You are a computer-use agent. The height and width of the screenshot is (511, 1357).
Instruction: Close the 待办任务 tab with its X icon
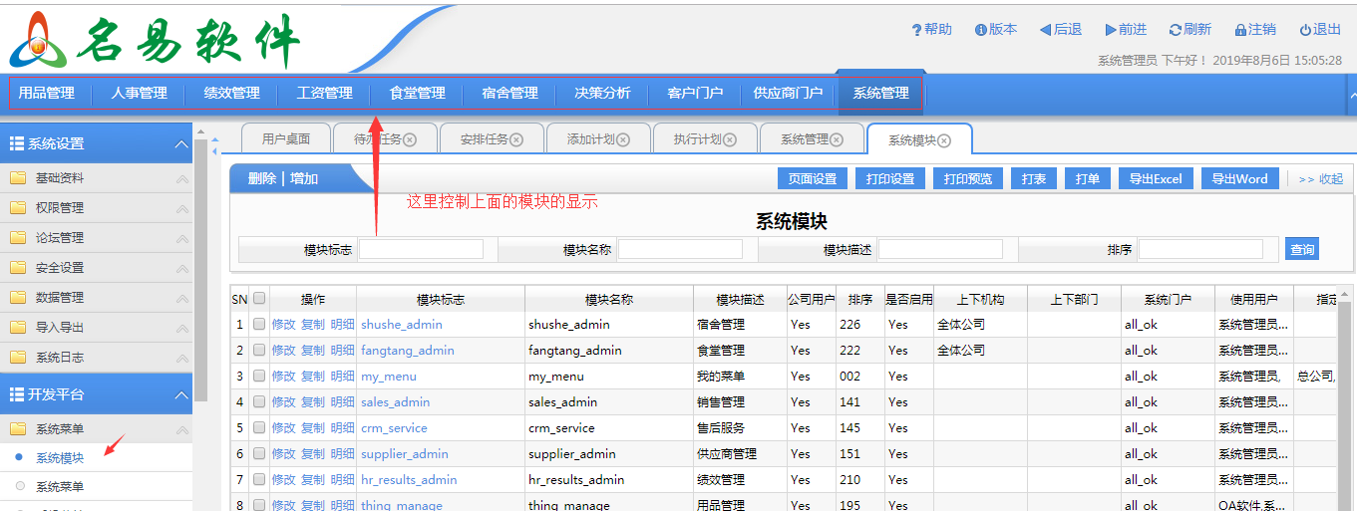click(x=409, y=139)
